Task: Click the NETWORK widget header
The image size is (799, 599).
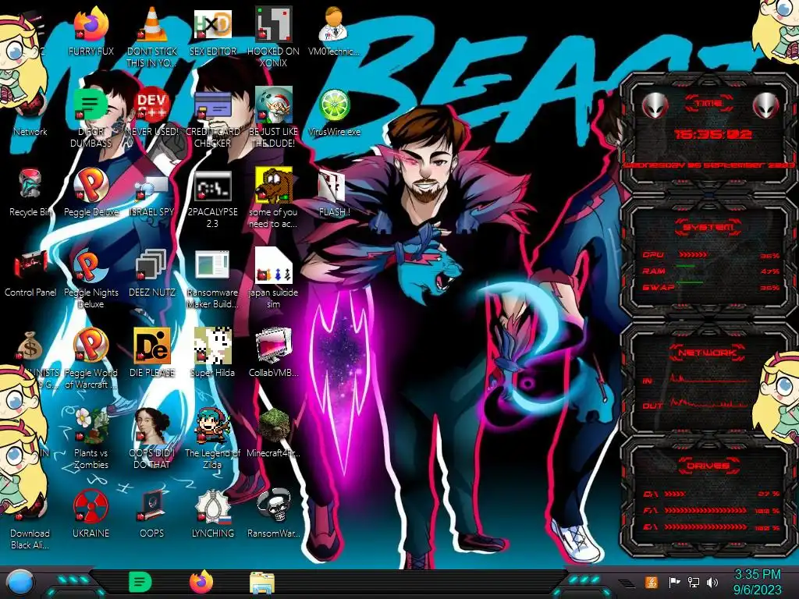Action: point(708,352)
